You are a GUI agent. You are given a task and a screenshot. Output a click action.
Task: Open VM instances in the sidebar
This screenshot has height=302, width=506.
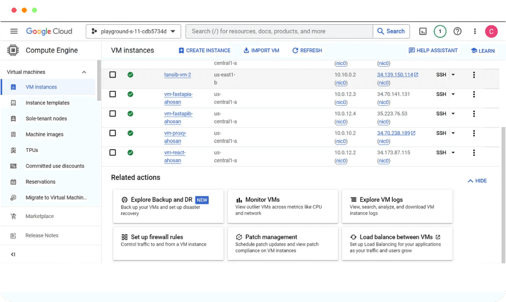[x=48, y=87]
